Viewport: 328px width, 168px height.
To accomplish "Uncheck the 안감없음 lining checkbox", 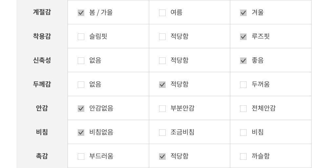I will (81, 109).
